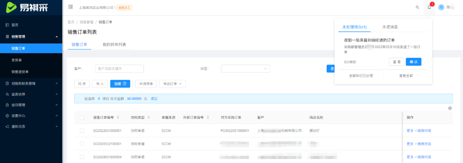Viewport: 463px width, 163px height.
Task: Click the 易祺采 logo
Action: point(27,7)
